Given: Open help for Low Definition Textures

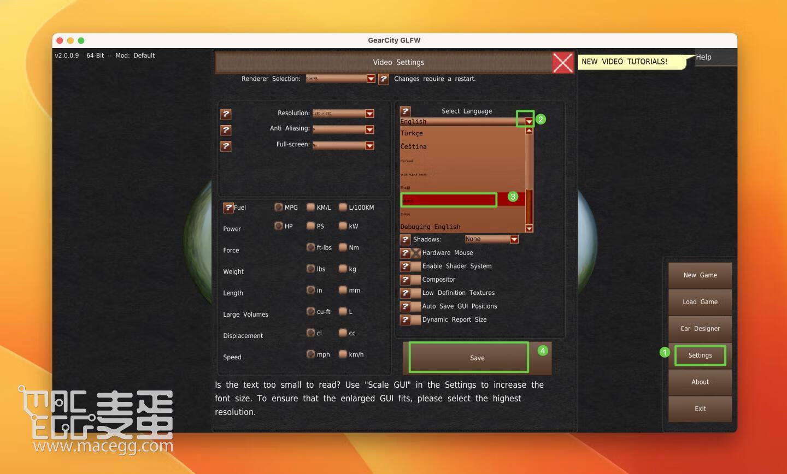Looking at the screenshot, I should pyautogui.click(x=405, y=293).
